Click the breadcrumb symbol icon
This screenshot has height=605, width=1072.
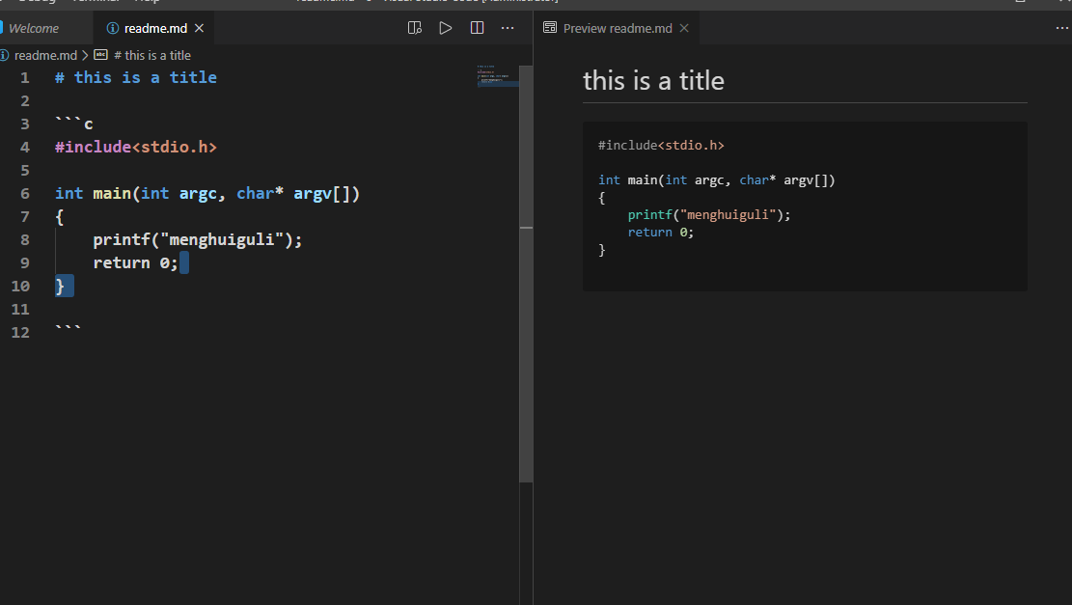100,55
